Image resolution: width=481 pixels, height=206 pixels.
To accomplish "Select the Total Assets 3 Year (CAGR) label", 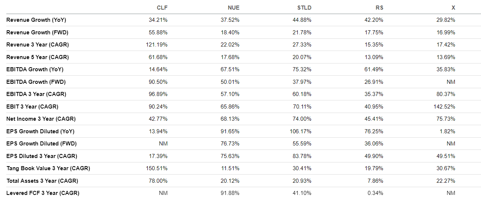I will click(42, 181).
